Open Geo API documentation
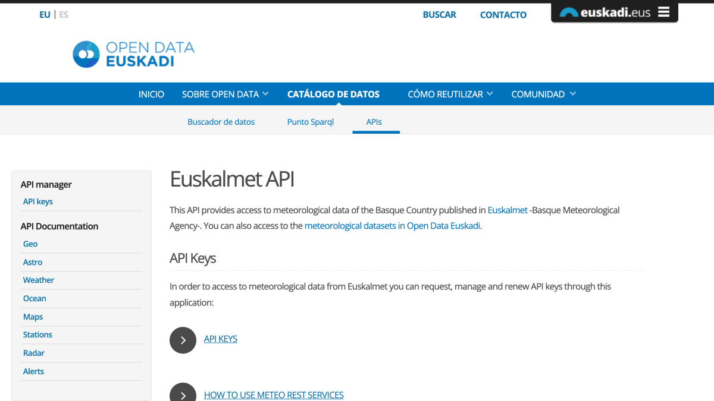Viewport: 714px width, 401px height. (30, 244)
